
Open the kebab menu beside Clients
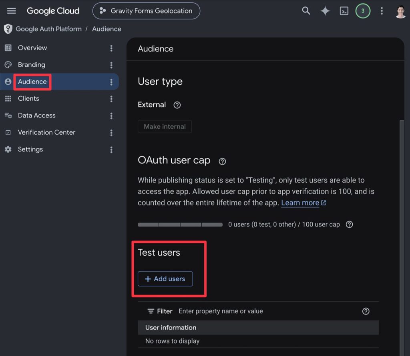click(x=111, y=99)
